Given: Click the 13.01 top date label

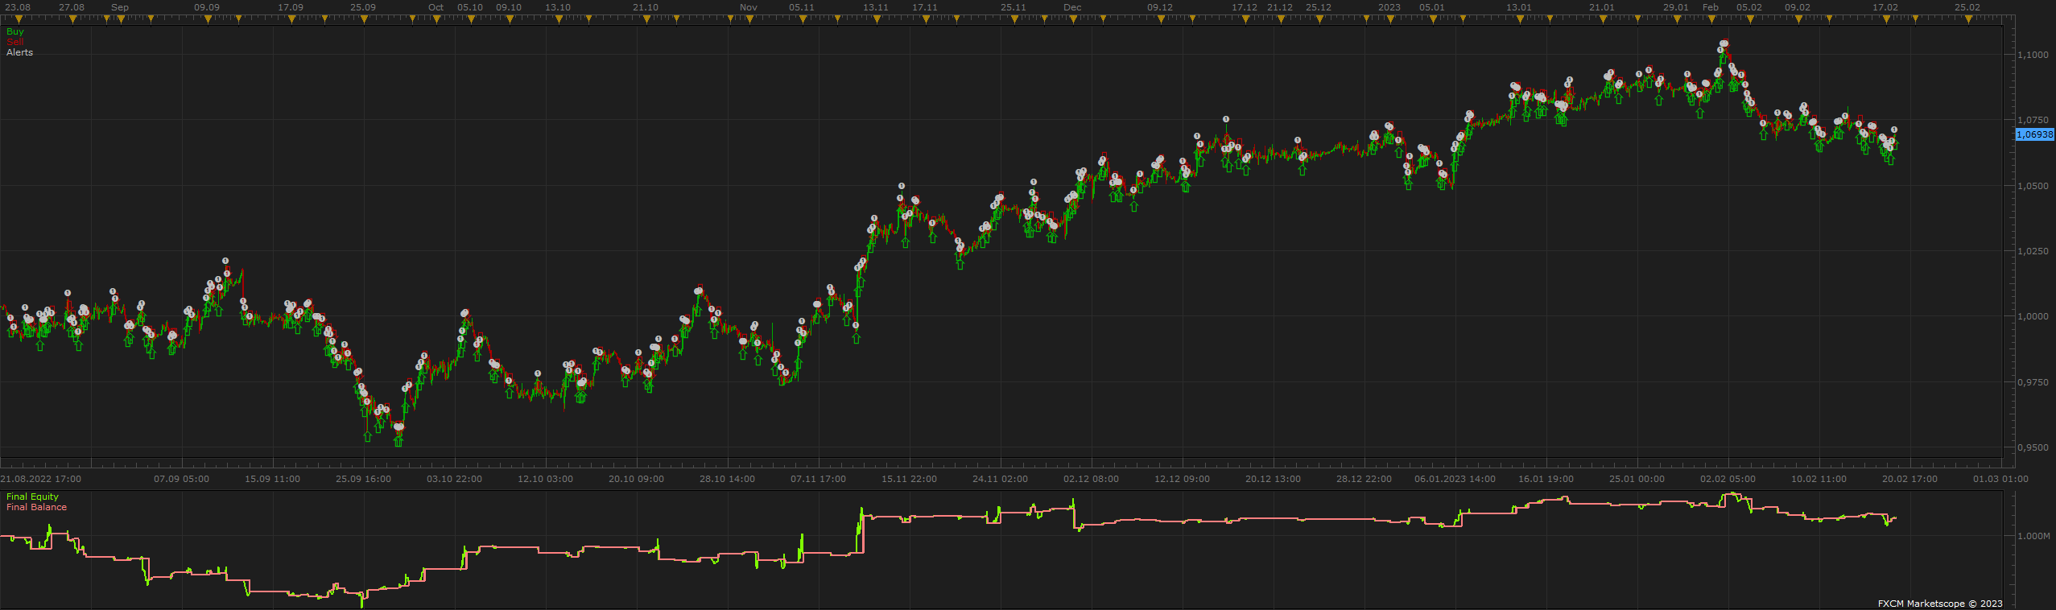Looking at the screenshot, I should pyautogui.click(x=1519, y=7).
